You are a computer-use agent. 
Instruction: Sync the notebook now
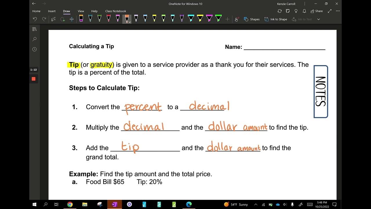279,11
